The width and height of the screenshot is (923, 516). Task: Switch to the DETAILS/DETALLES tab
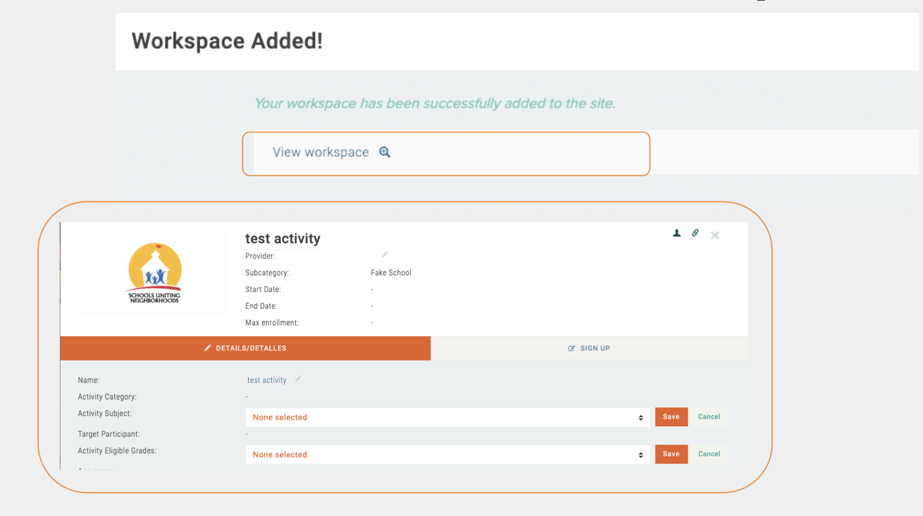click(x=245, y=348)
